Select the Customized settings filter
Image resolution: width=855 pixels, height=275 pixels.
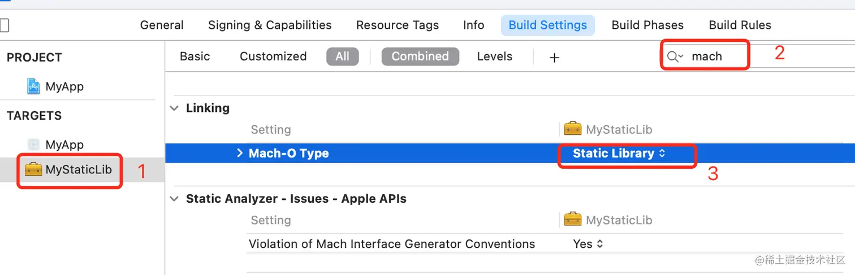point(273,56)
